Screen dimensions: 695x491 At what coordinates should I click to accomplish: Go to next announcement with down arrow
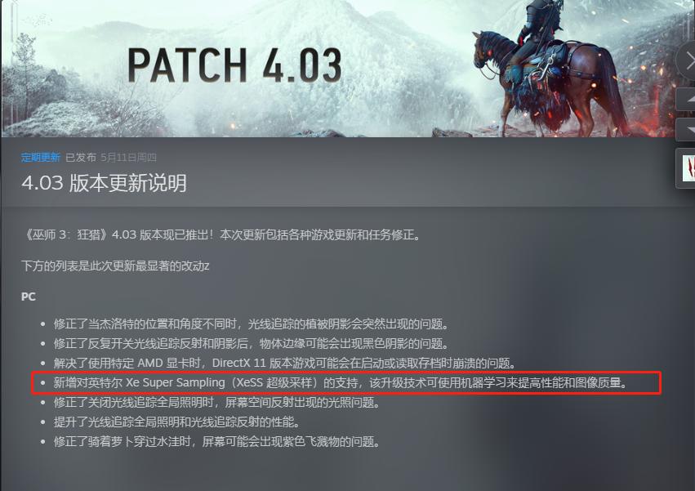click(x=686, y=130)
